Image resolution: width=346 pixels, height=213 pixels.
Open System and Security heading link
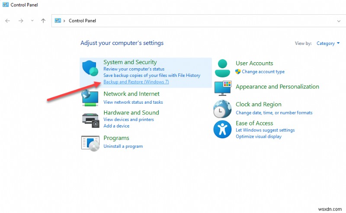(130, 62)
